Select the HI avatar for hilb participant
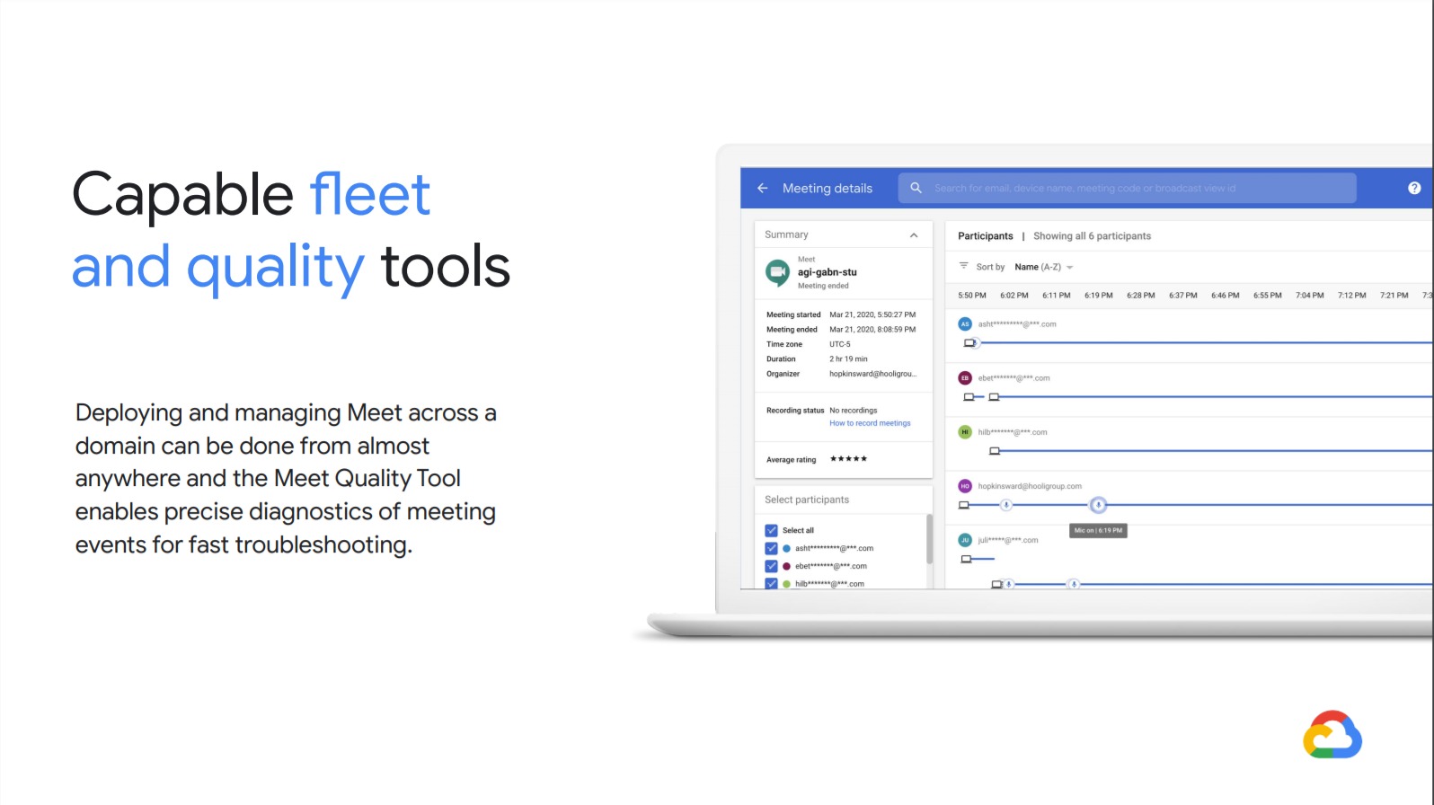 click(x=965, y=431)
